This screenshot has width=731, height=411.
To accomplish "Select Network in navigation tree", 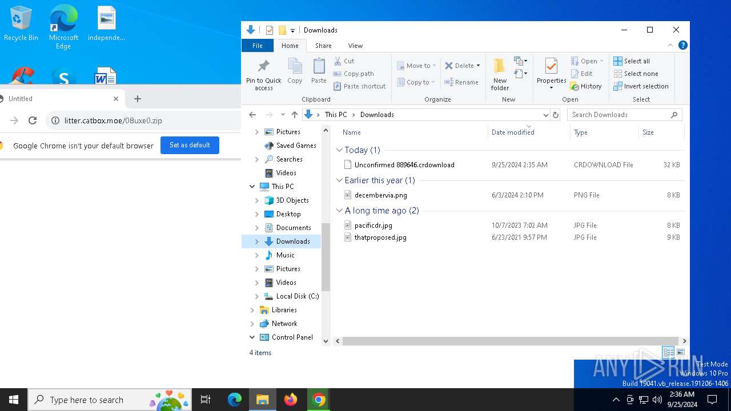I will [284, 324].
